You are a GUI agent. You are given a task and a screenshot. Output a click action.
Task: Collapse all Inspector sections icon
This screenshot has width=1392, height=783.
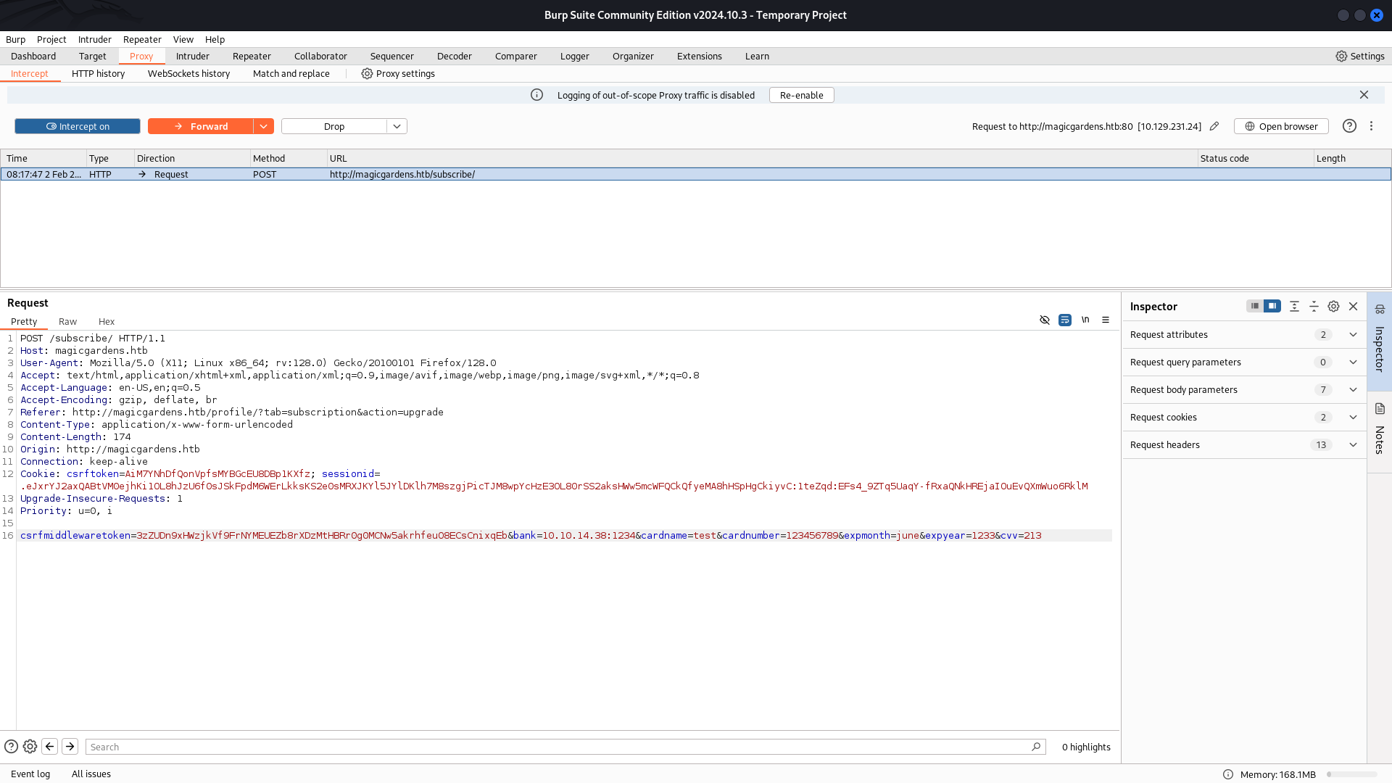click(x=1314, y=307)
